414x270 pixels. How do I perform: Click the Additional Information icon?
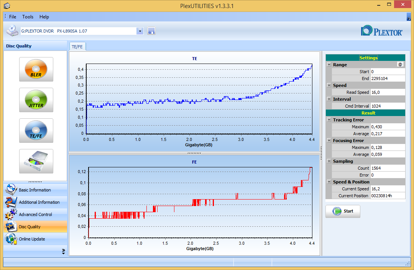coord(11,202)
